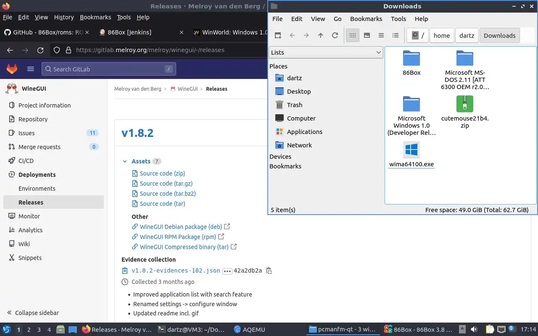The width and height of the screenshot is (538, 336).
Task: Focus the Search GitLab field
Action: (x=109, y=69)
